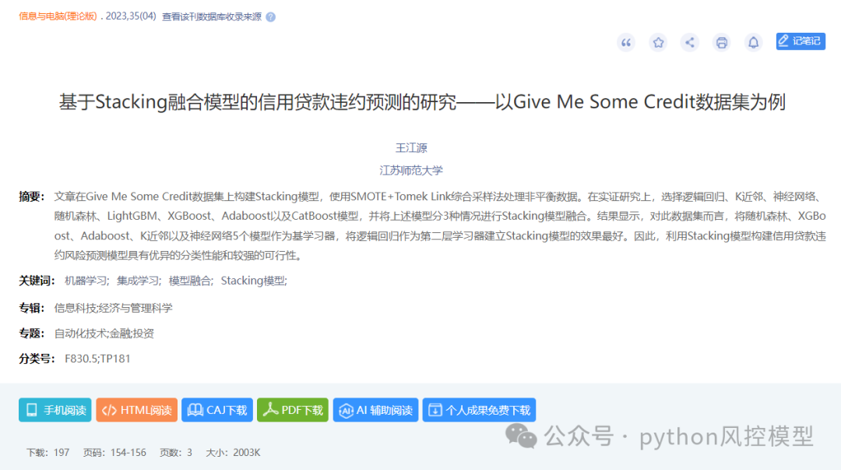Click the quote citation icon
Viewport: 841px width, 470px height.
(626, 42)
